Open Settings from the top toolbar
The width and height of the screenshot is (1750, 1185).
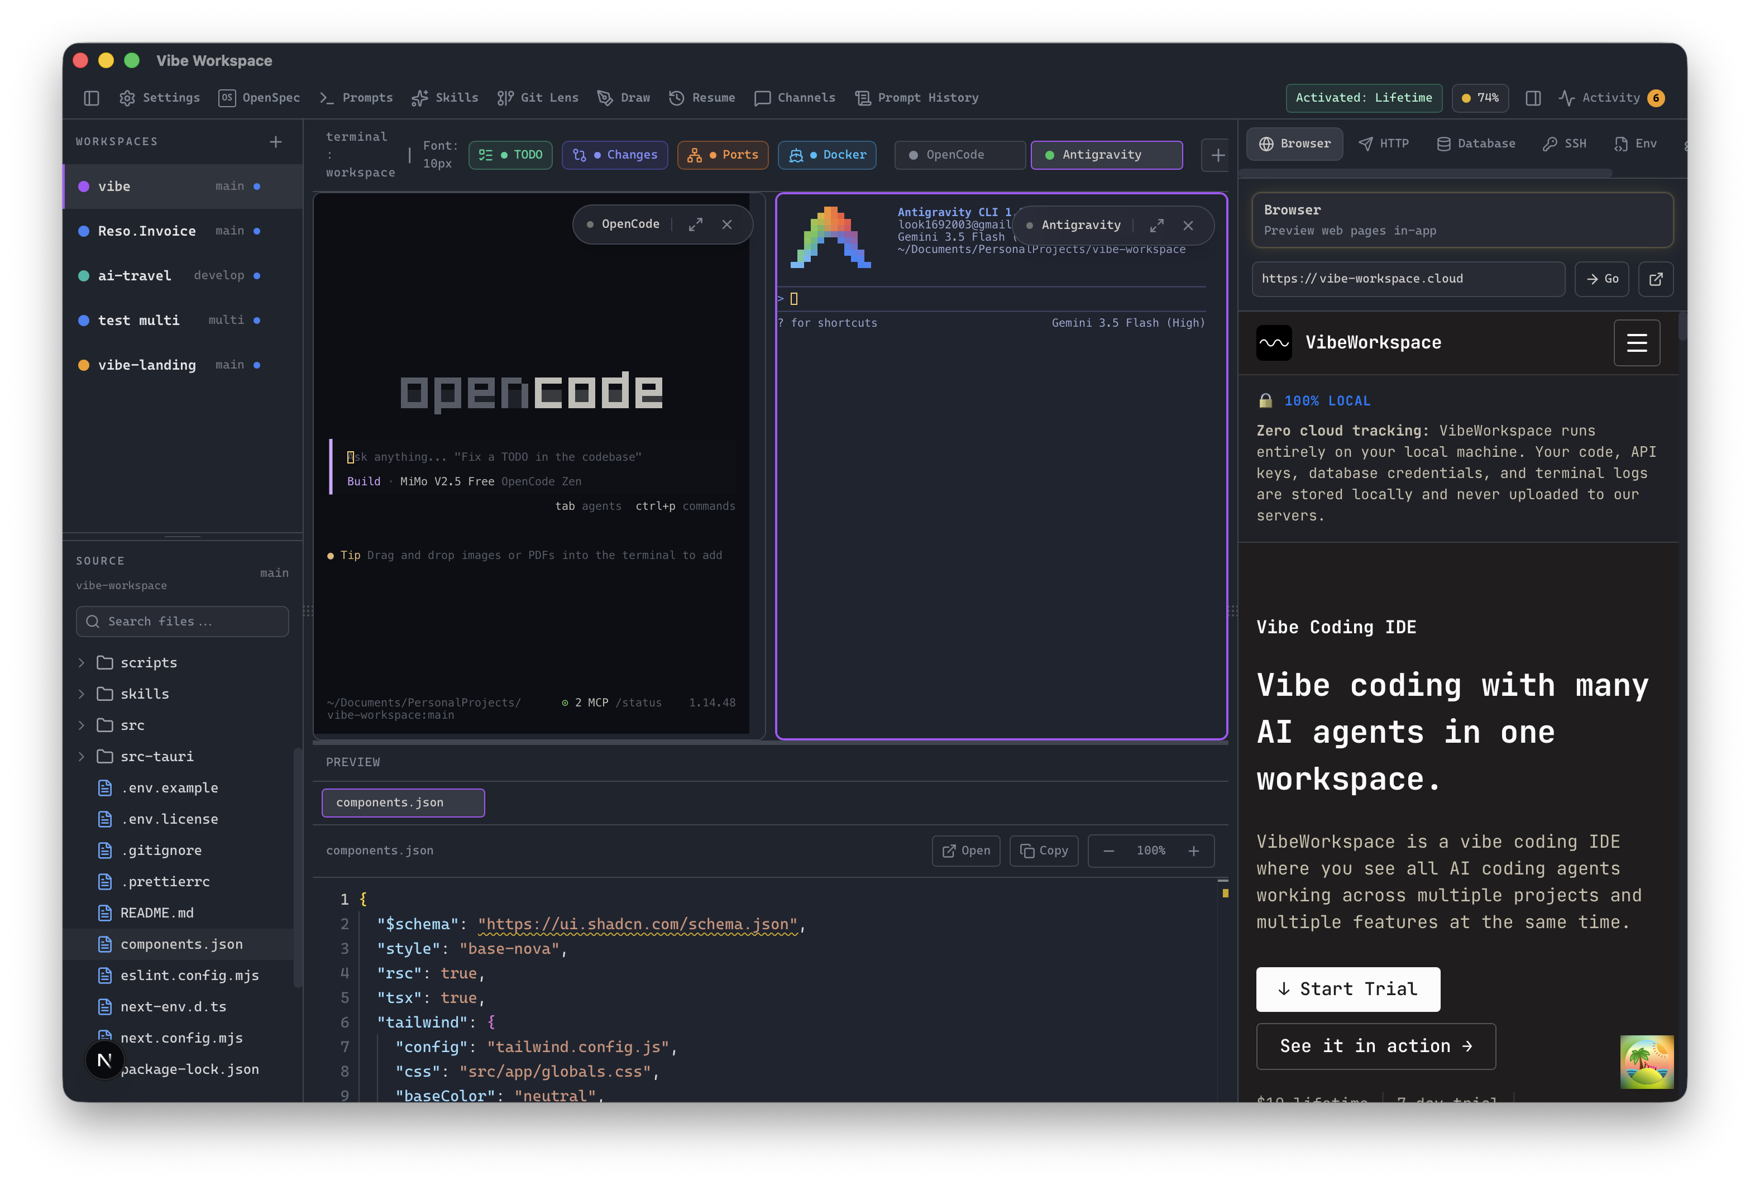[160, 98]
